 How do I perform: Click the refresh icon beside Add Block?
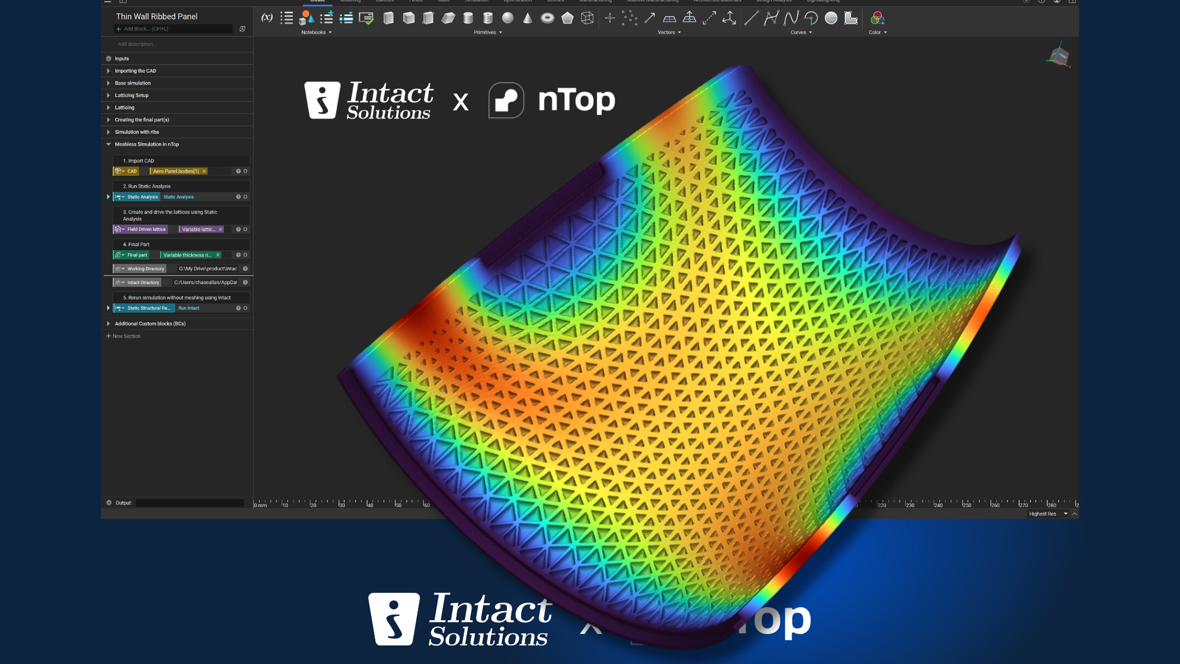[x=243, y=29]
